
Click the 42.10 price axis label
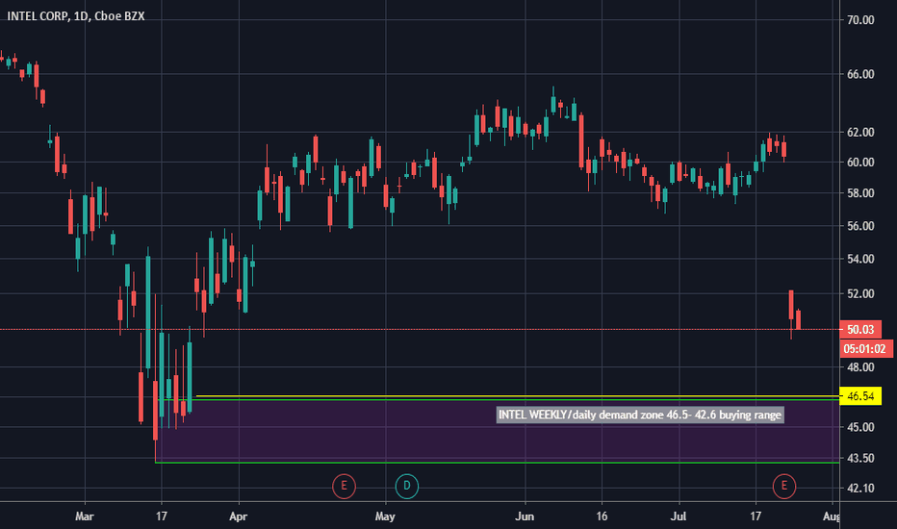(860, 488)
